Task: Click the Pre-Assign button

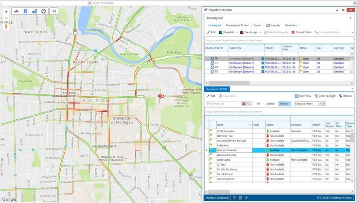Action: pos(249,32)
